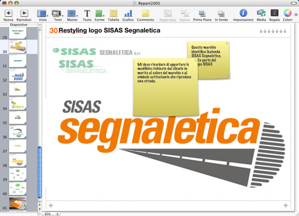Select the gray SISAS logo text
Viewport: 299px width, 216px height.
point(82,107)
